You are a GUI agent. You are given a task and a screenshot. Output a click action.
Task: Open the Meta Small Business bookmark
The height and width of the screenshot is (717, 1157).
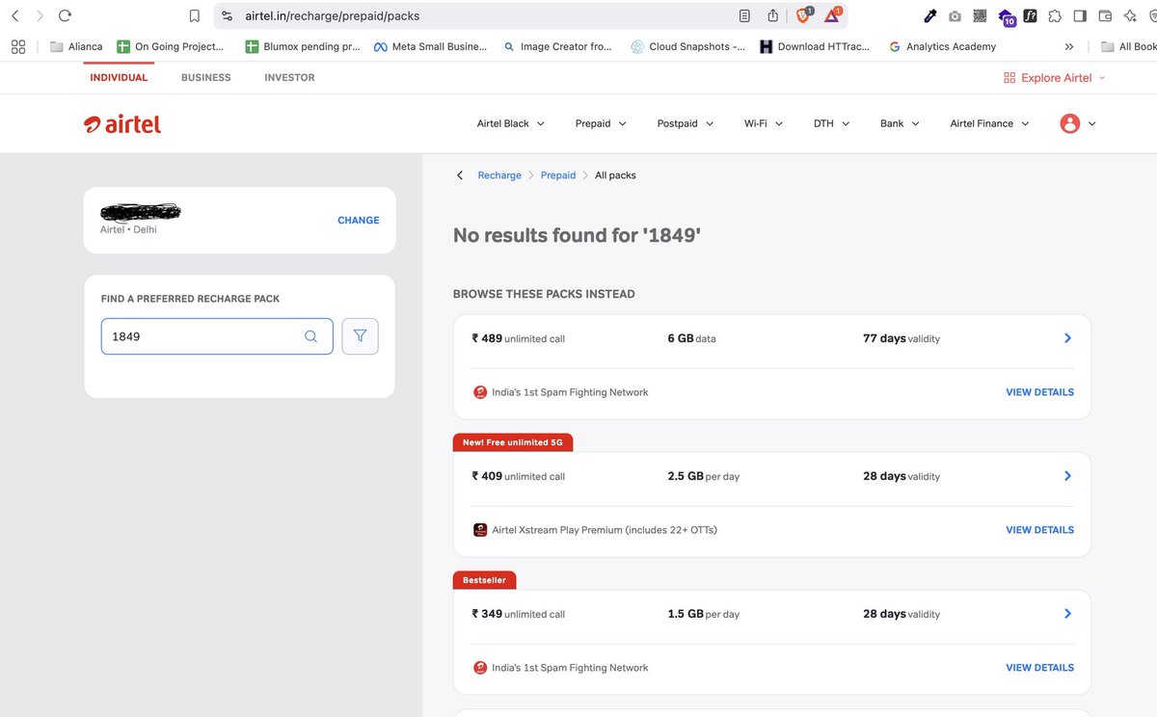(x=430, y=46)
